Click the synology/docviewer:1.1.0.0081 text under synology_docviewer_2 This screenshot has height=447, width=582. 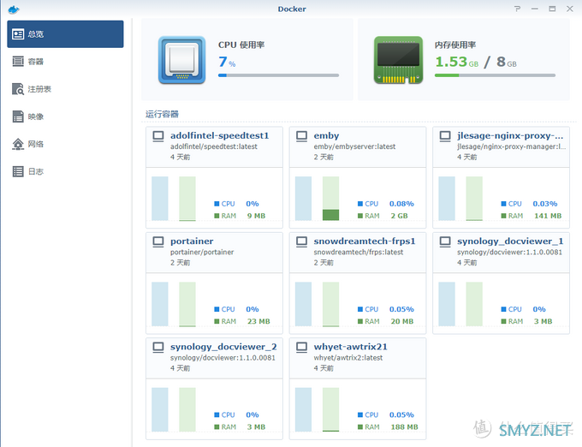[223, 358]
